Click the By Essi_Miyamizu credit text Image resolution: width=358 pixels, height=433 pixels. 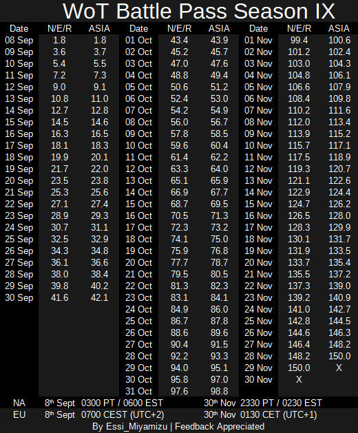[x=129, y=427]
